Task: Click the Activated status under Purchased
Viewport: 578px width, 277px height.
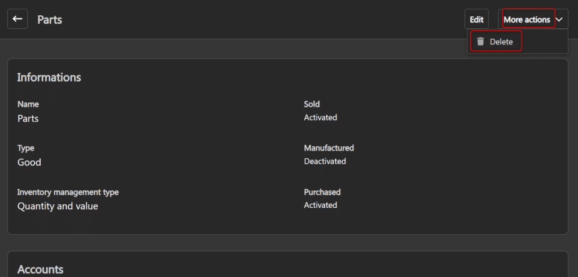Action: 320,205
